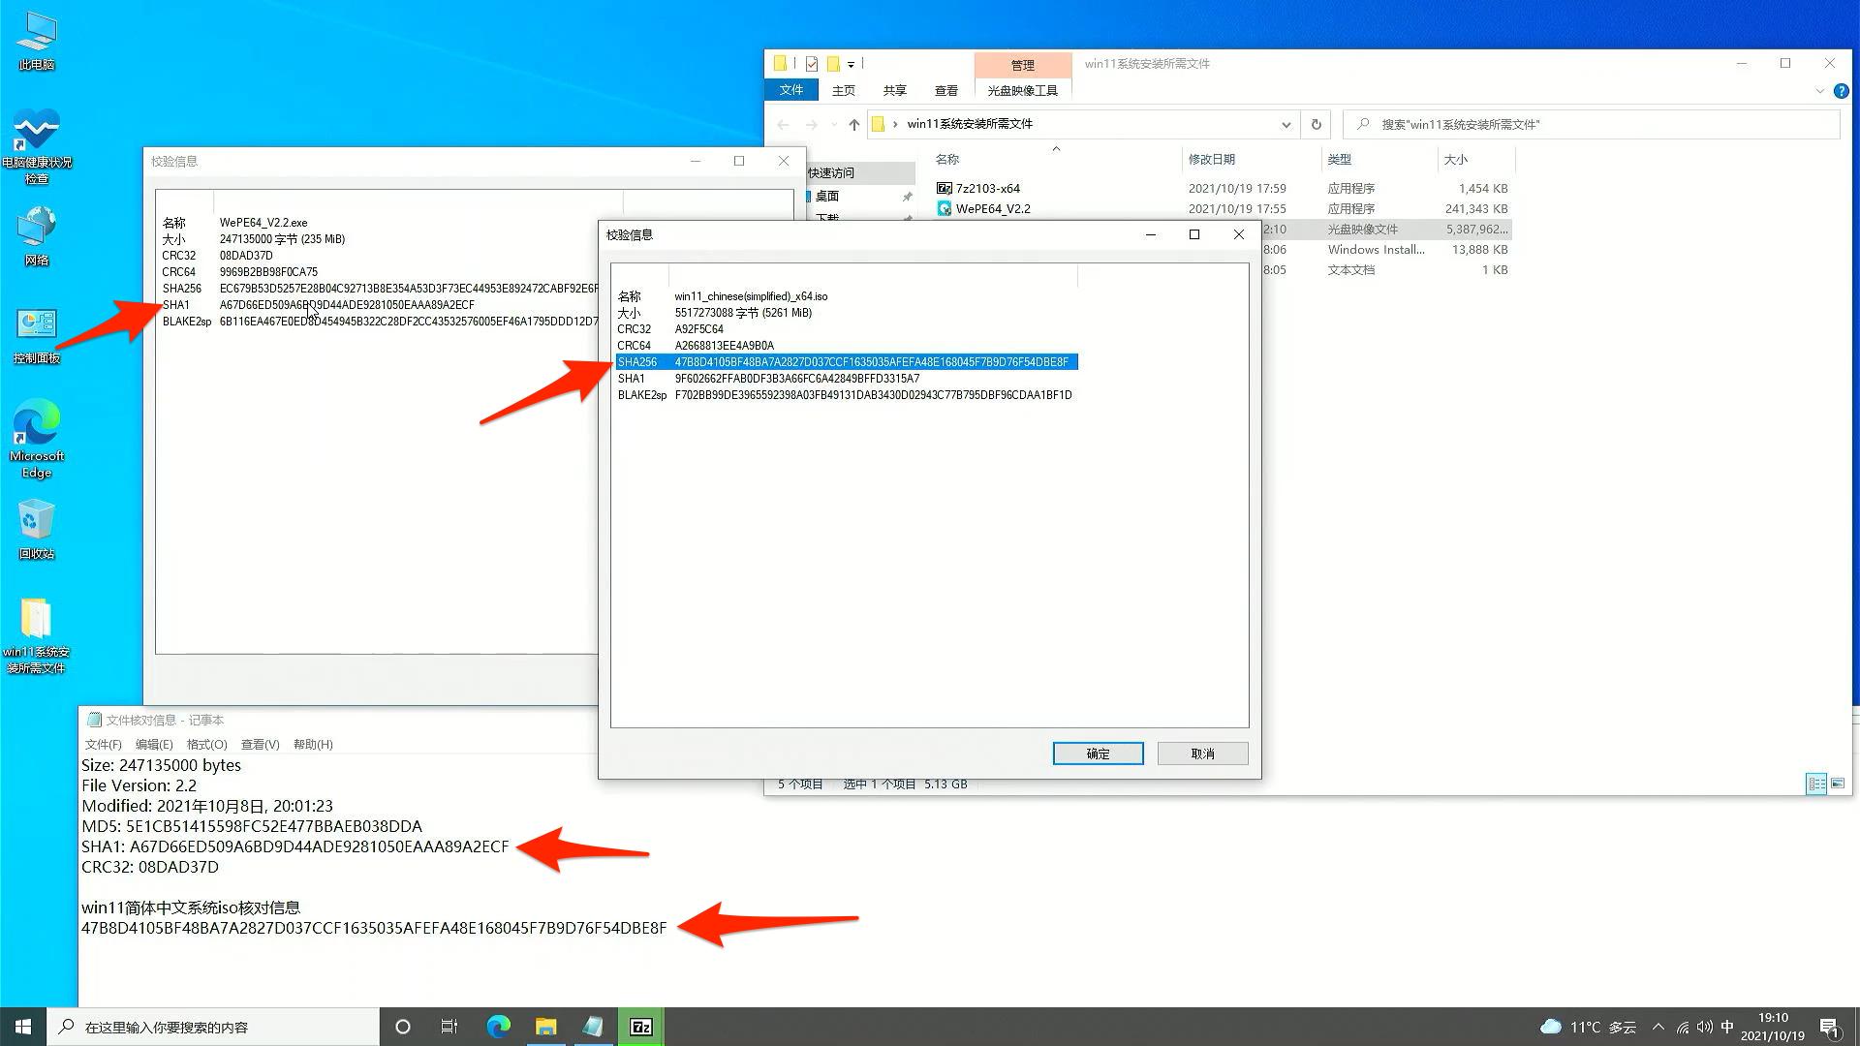
Task: Switch to the 查看 ribbon tab
Action: [946, 89]
